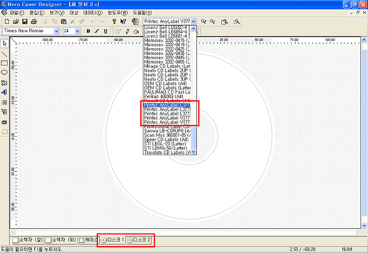Open the 대상 menu

[x=74, y=13]
